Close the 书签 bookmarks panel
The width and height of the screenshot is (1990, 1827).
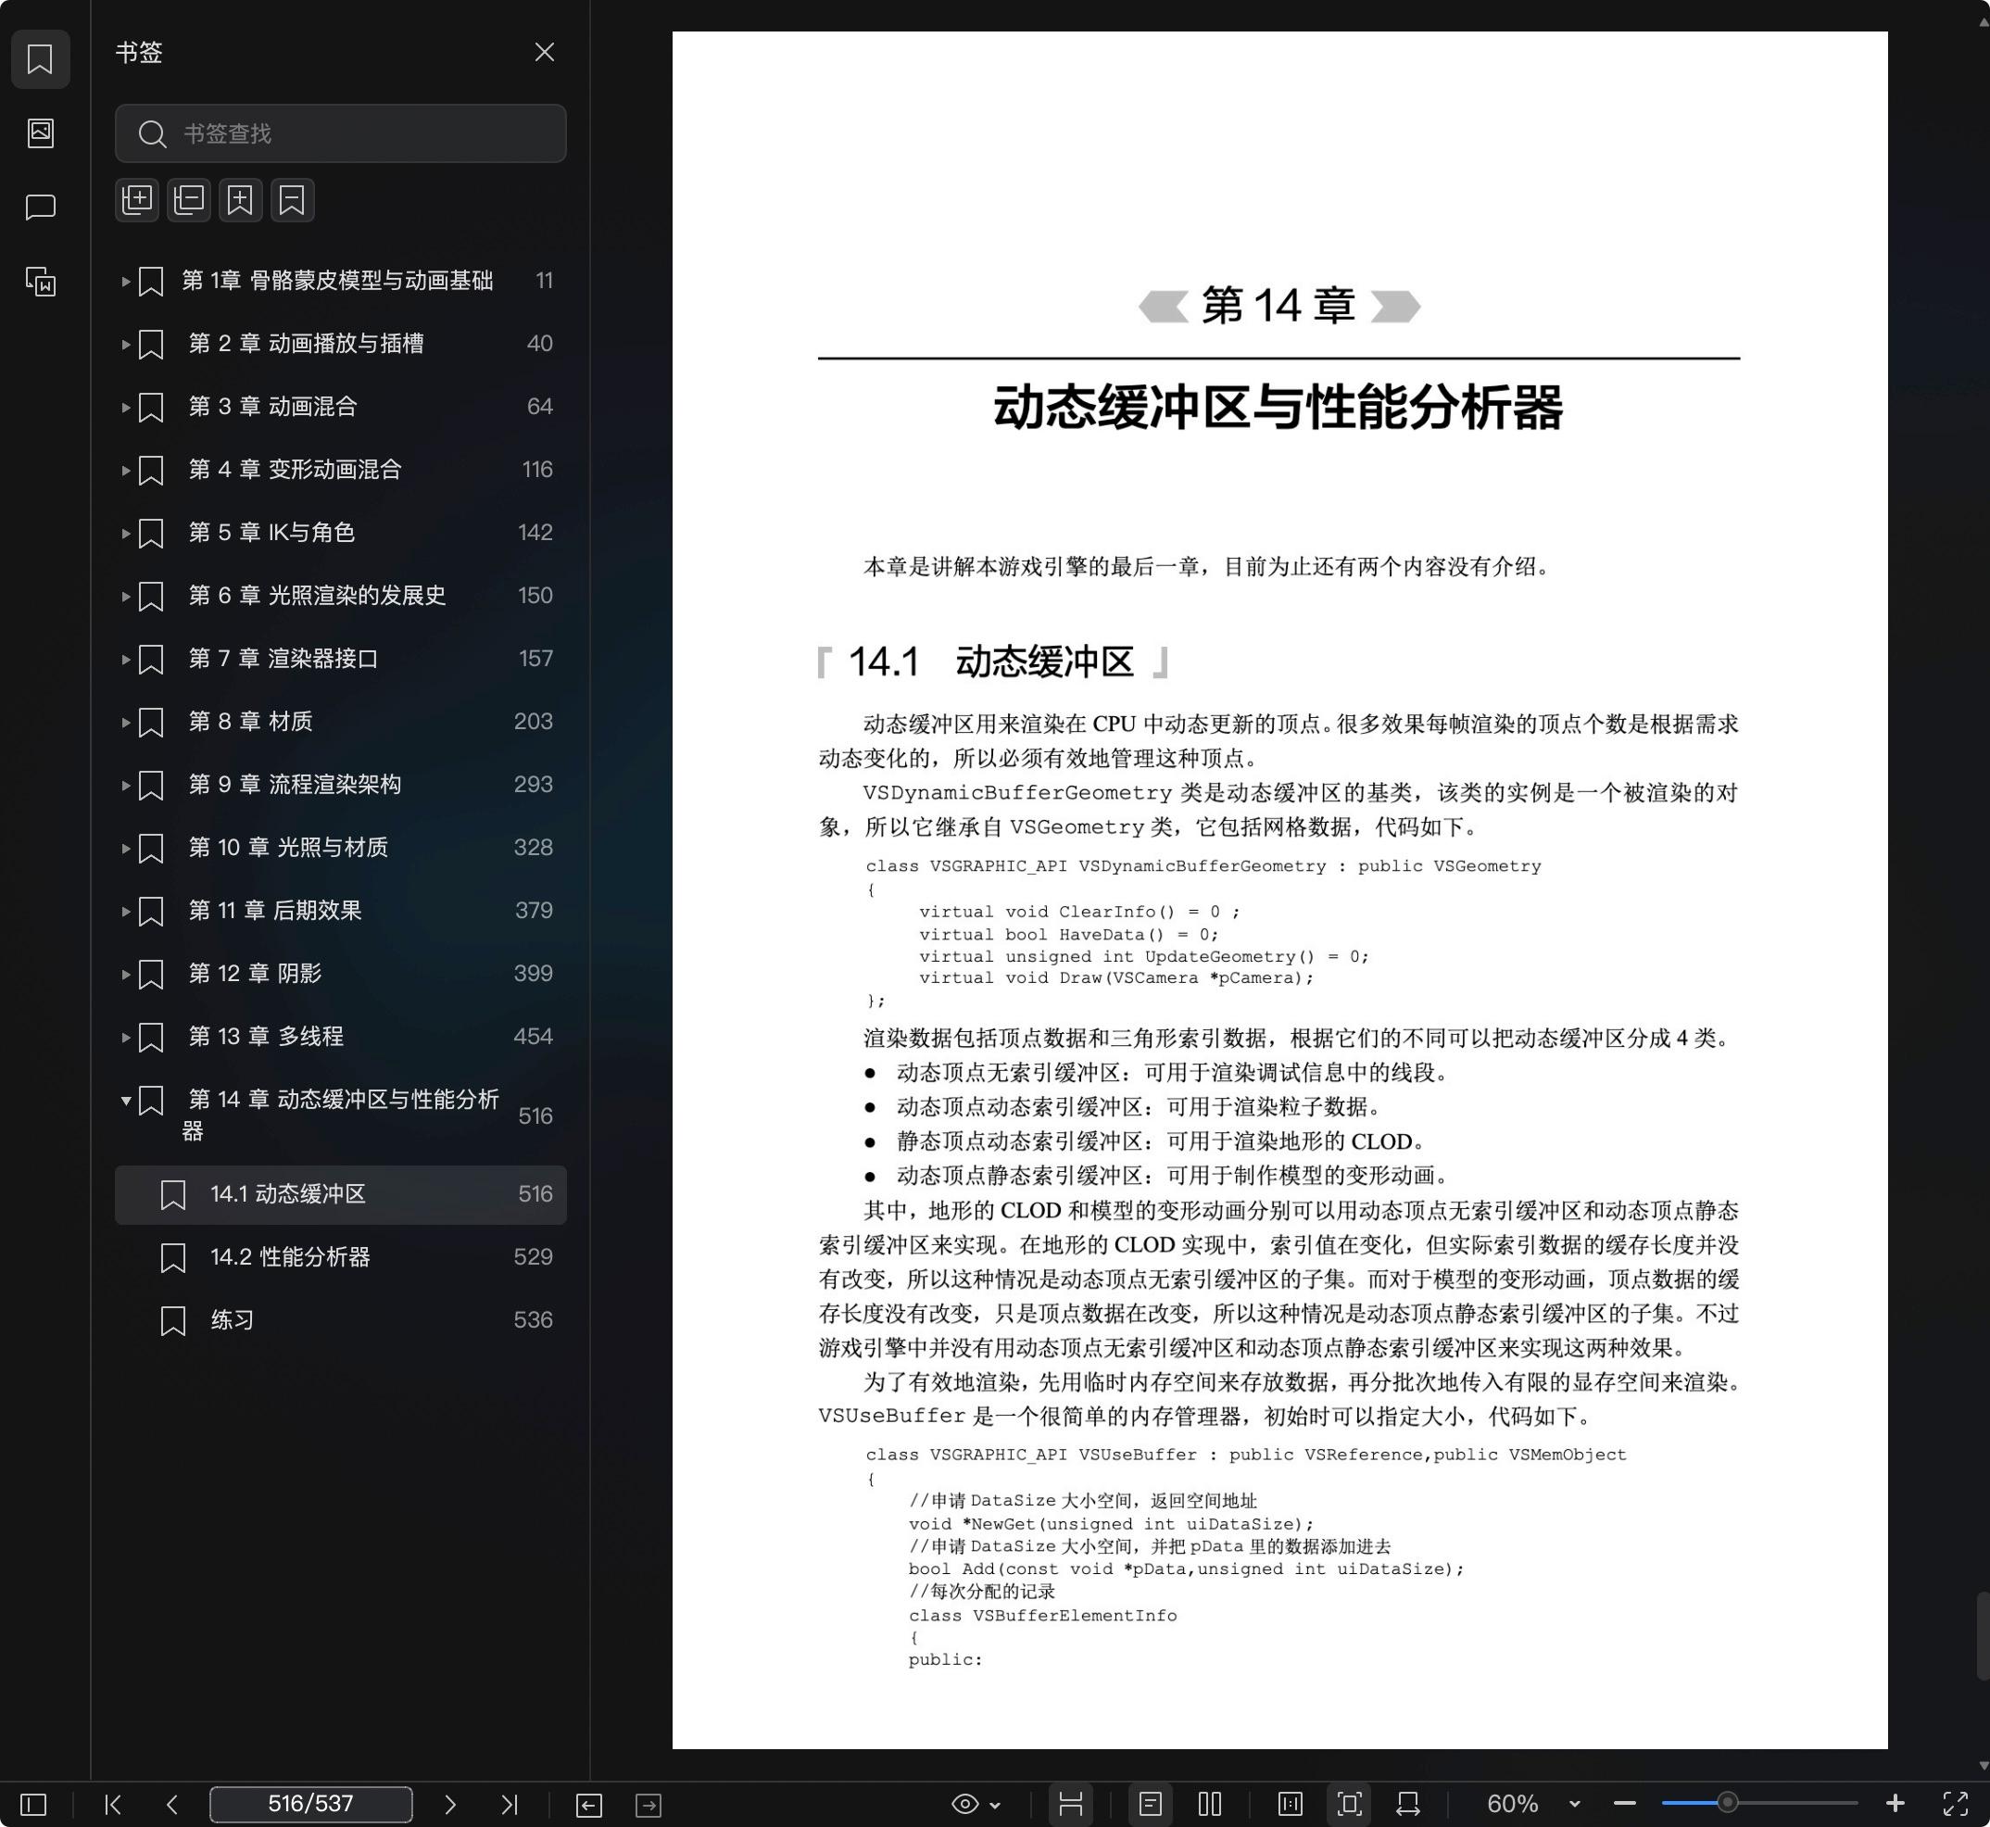point(544,51)
